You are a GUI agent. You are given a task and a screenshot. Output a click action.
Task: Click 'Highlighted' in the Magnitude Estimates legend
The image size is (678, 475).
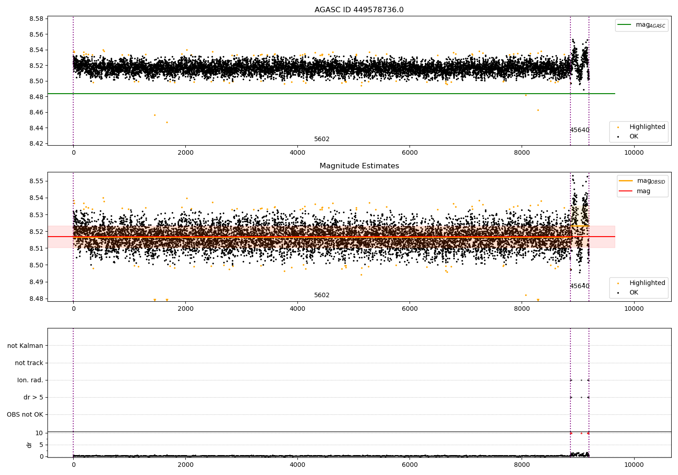pos(647,283)
